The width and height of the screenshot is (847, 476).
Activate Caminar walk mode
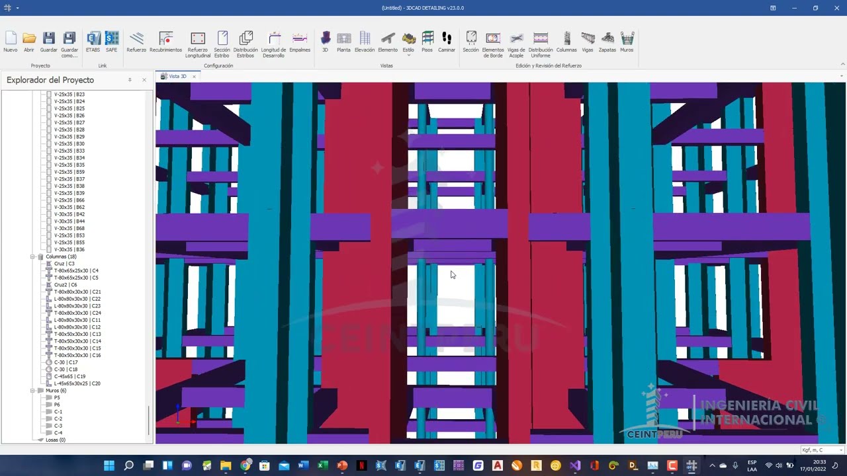pos(447,42)
